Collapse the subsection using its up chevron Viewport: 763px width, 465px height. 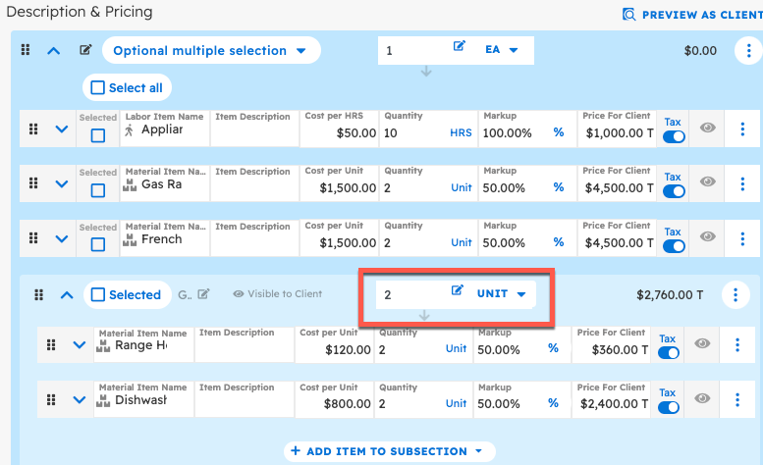[x=67, y=294]
